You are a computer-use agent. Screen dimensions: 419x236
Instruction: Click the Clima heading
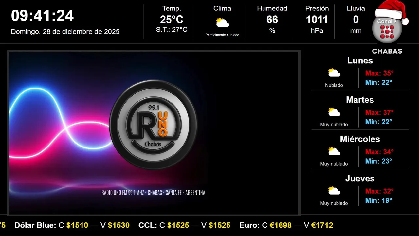(x=222, y=9)
